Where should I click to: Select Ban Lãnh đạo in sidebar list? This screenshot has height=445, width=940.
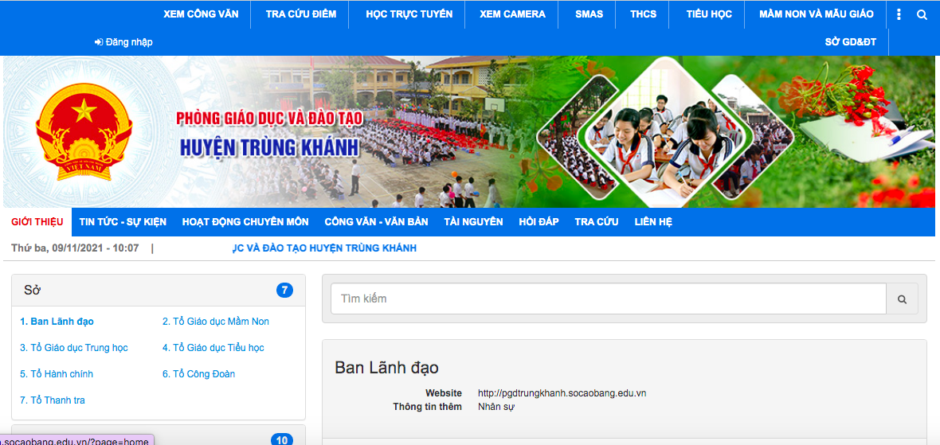(57, 322)
